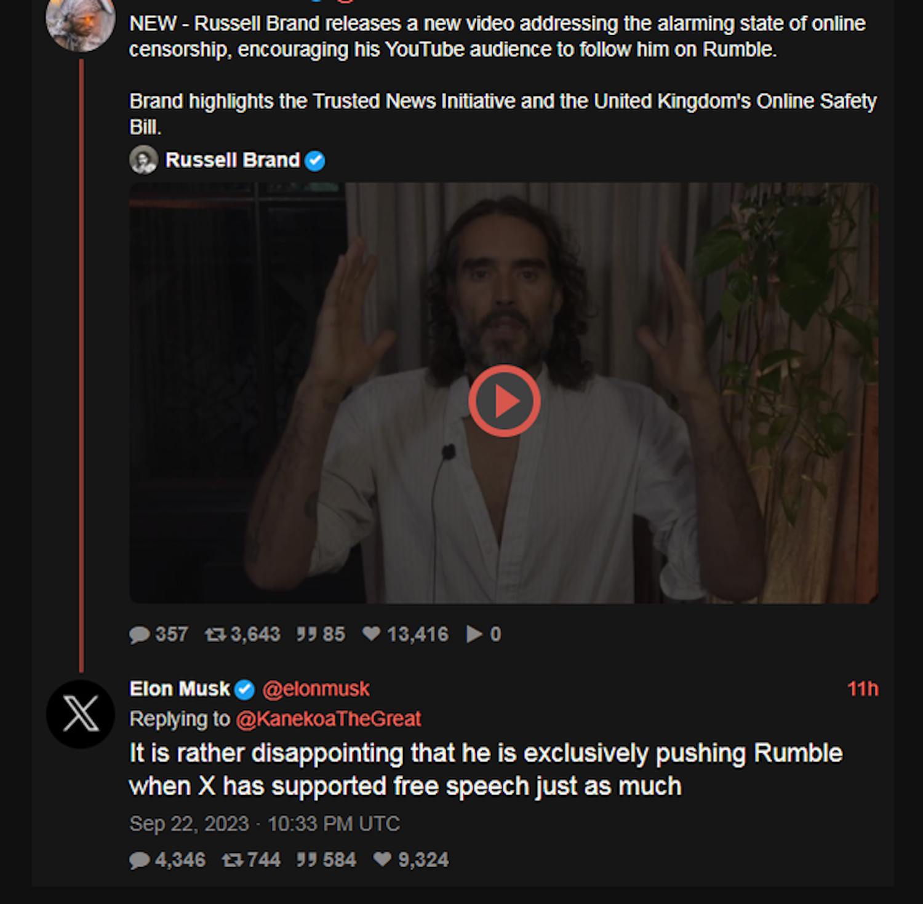923x904 pixels.
Task: Click the @elonmusk handle link
Action: click(x=316, y=689)
